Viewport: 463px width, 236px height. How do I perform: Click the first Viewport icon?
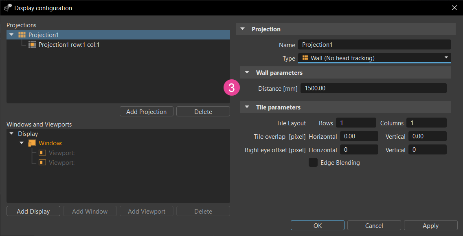click(42, 153)
